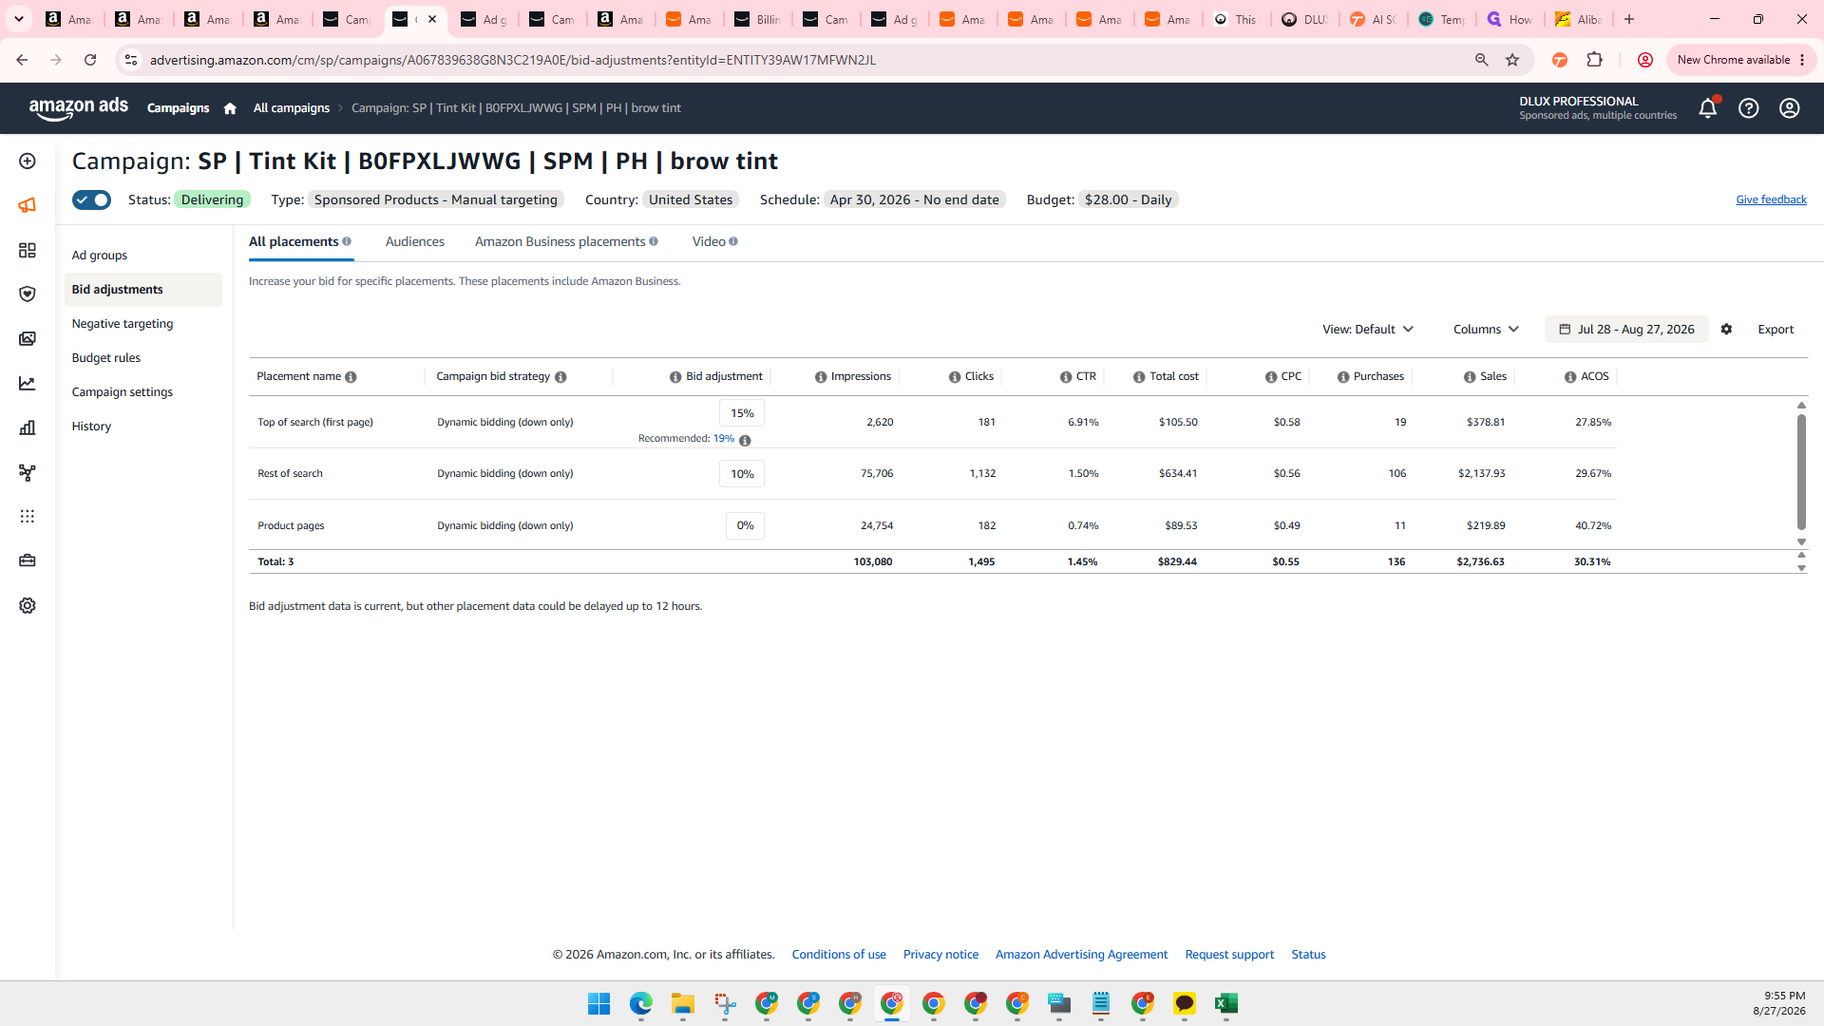This screenshot has width=1824, height=1026.
Task: Click the Amazon Ads logo
Action: click(x=78, y=108)
